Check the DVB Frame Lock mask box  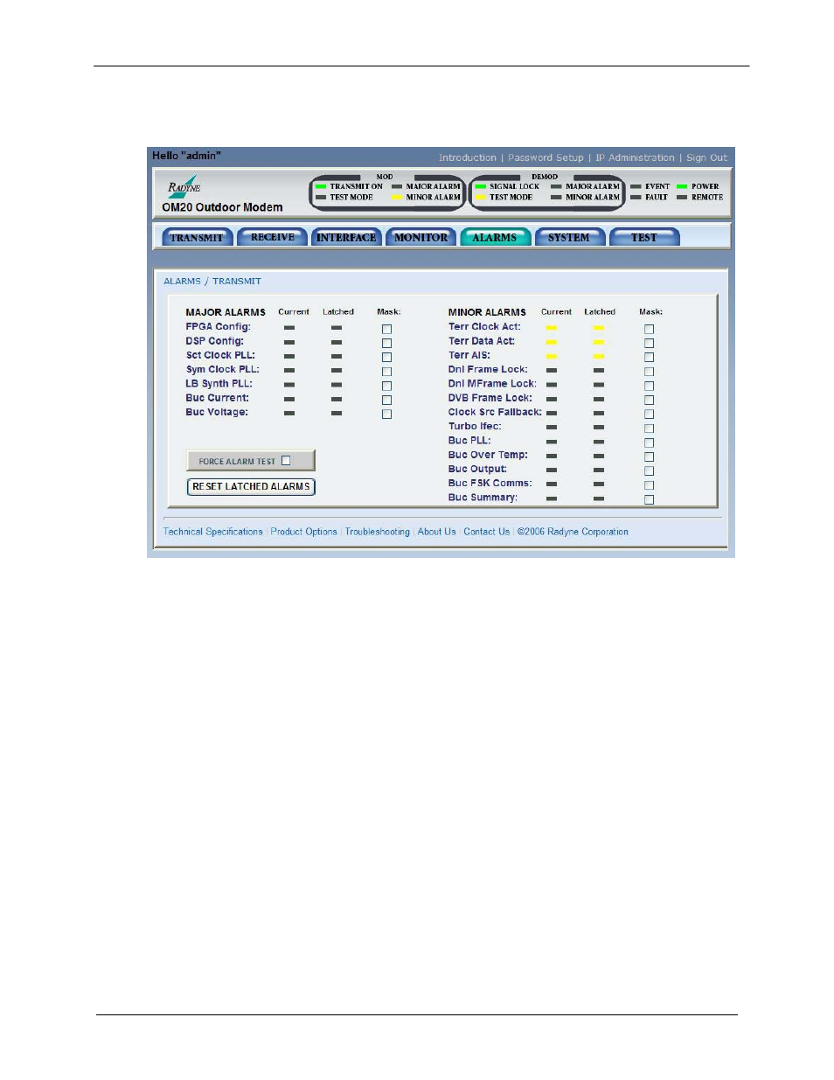(x=649, y=400)
